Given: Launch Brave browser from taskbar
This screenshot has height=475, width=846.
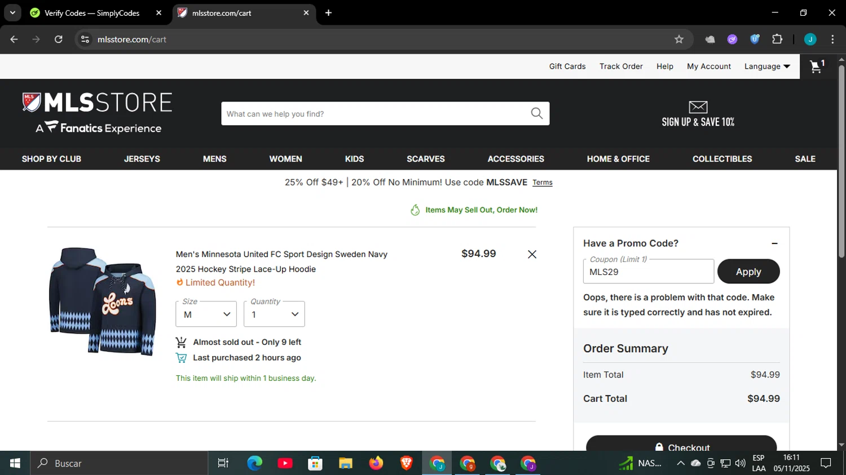Looking at the screenshot, I should tap(406, 463).
